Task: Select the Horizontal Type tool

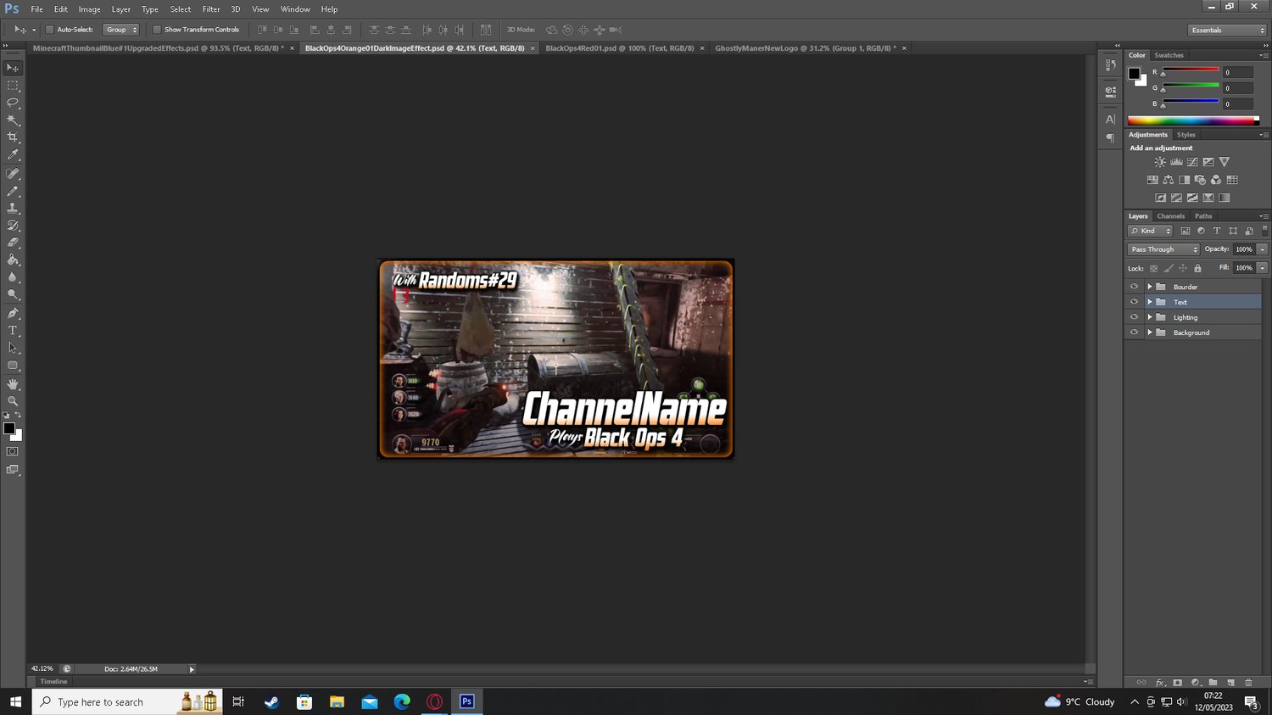Action: (13, 331)
